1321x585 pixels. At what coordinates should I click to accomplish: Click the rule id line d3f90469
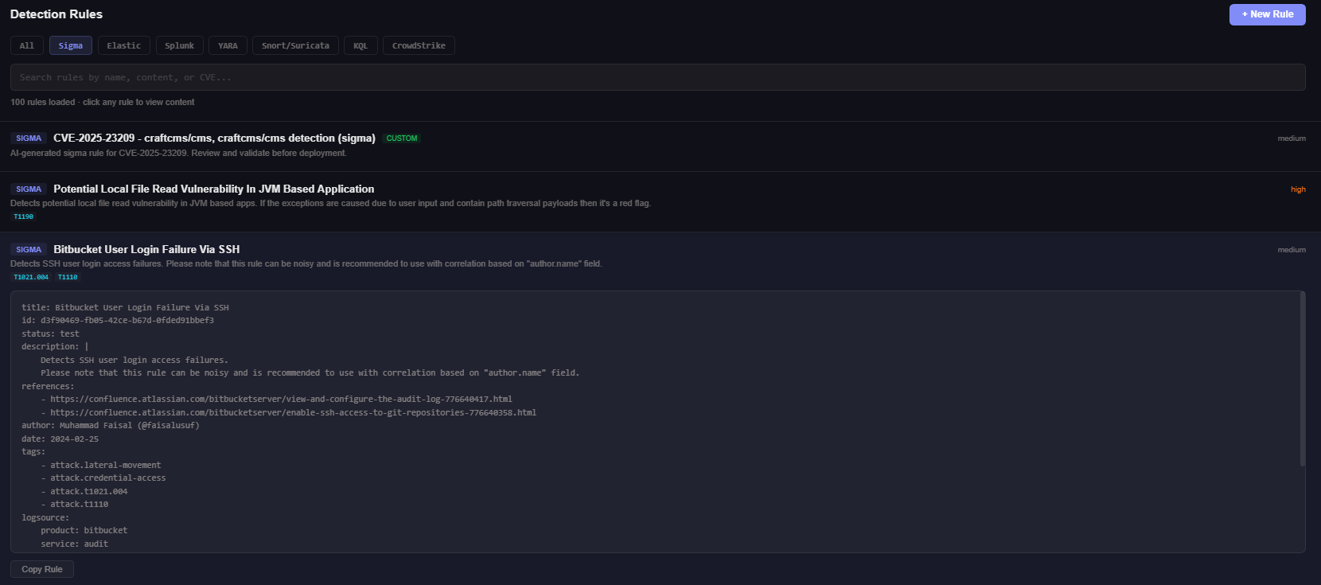[x=118, y=320]
